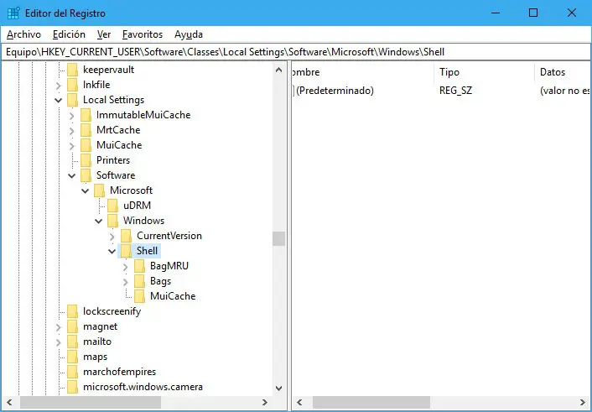Click the Local Settings folder icon

72,100
